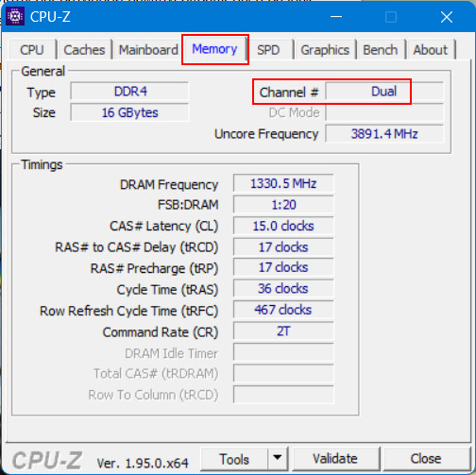Image resolution: width=476 pixels, height=475 pixels.
Task: Click the 467 clocks tRFC value
Action: coord(283,310)
